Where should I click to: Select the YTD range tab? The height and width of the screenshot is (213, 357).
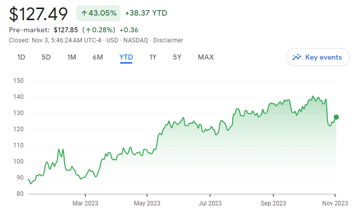[x=126, y=57]
